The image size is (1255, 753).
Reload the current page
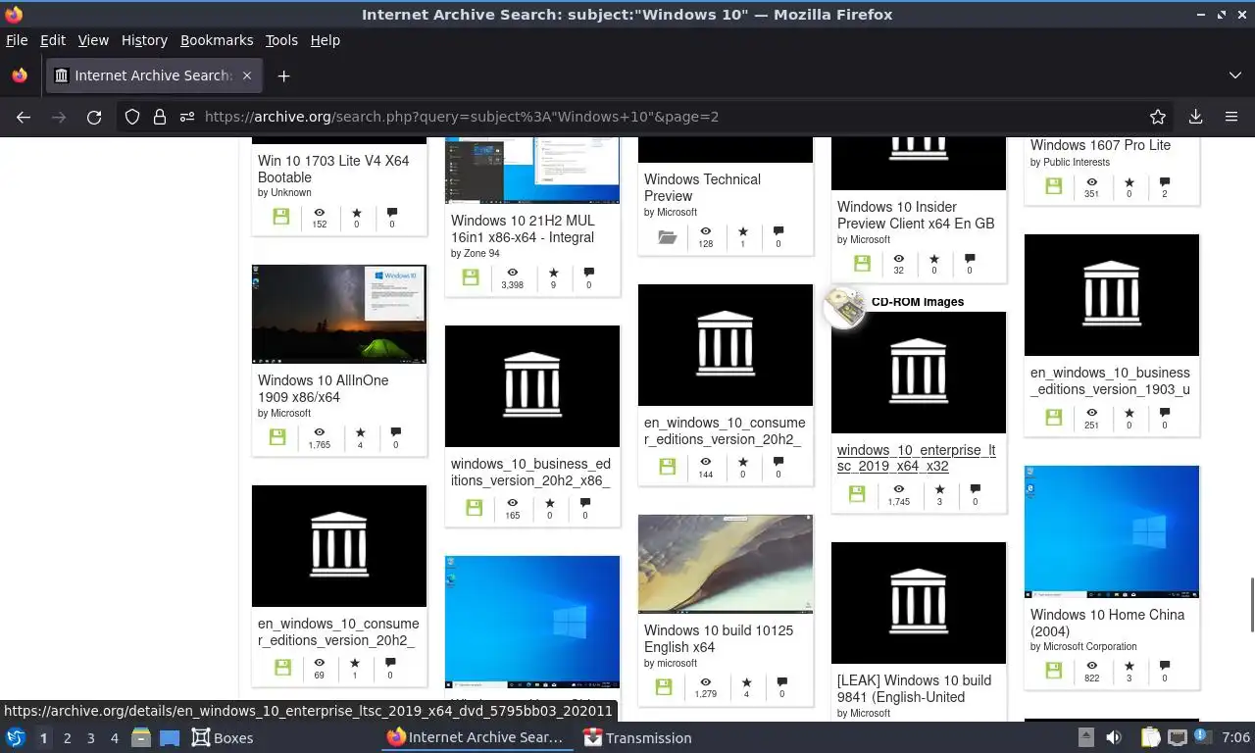(94, 117)
